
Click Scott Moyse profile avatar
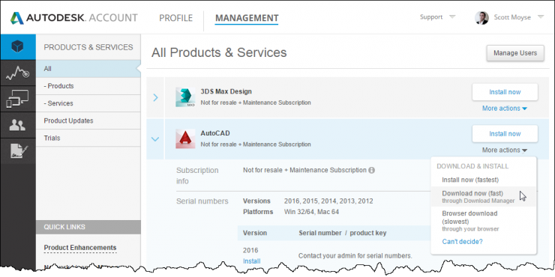click(x=481, y=17)
